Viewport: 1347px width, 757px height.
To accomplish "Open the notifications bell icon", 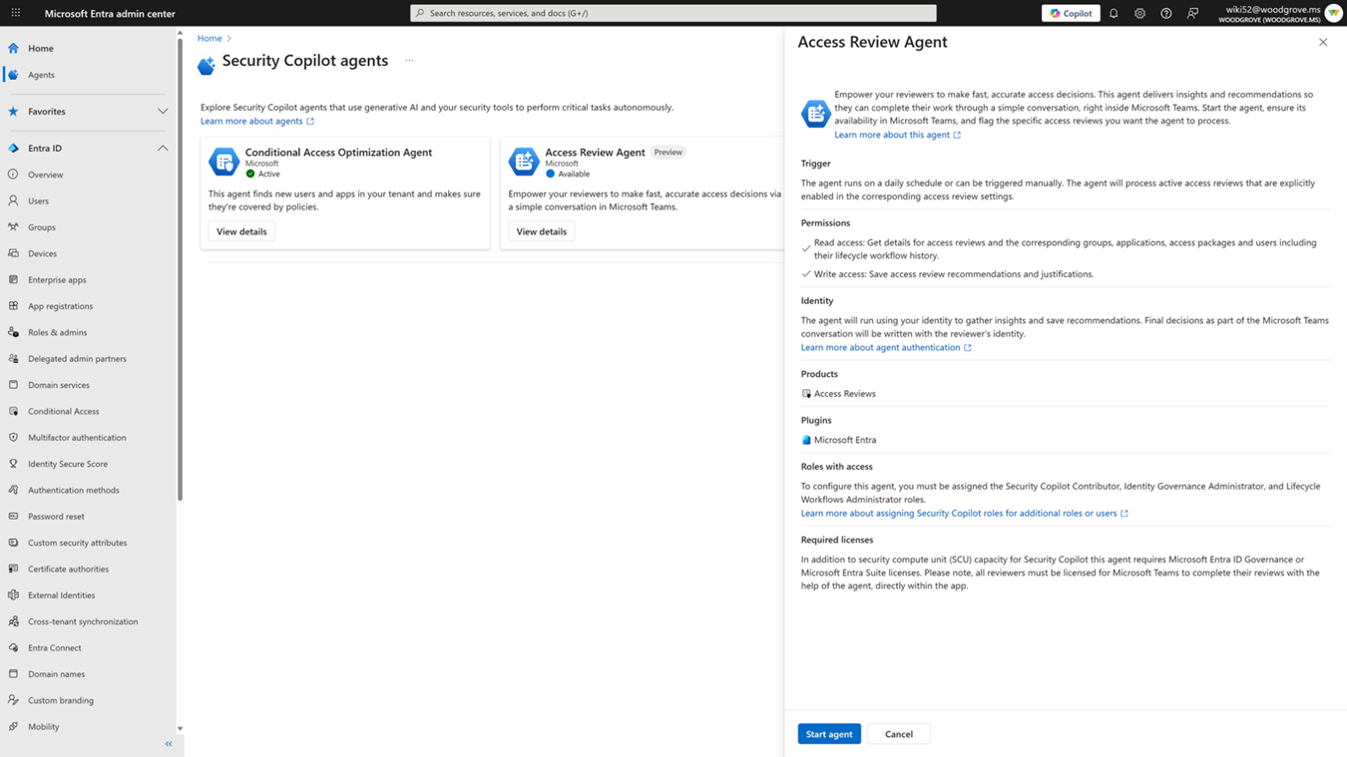I will (1114, 13).
